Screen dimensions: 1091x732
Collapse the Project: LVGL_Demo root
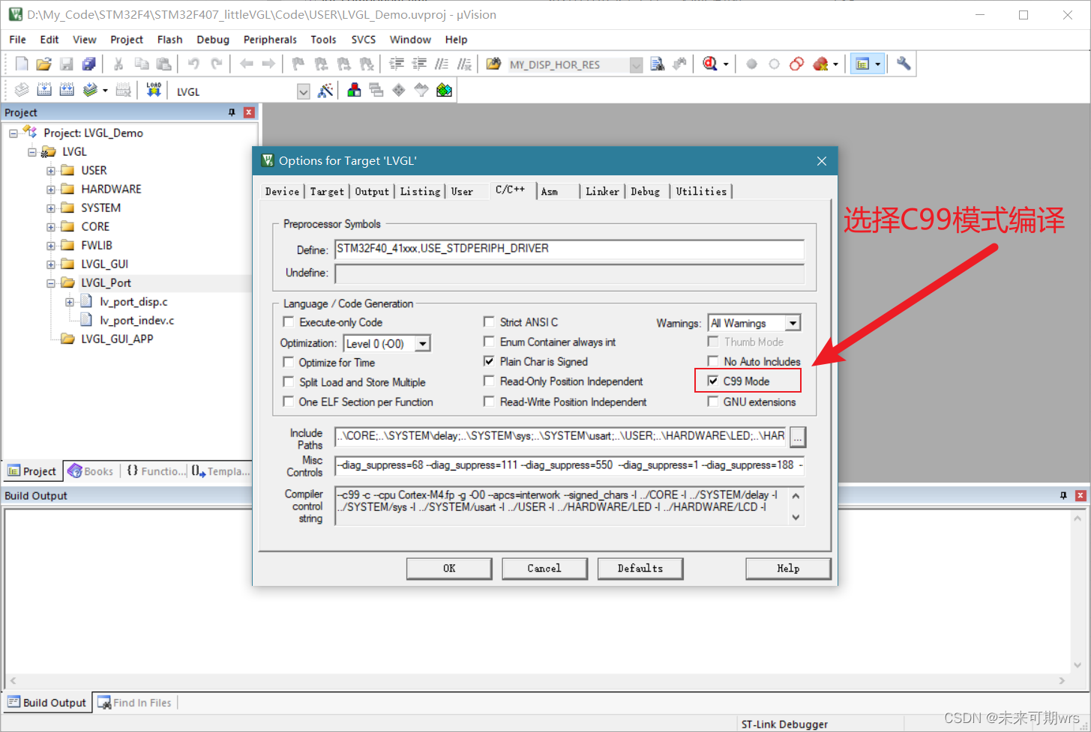tap(13, 133)
